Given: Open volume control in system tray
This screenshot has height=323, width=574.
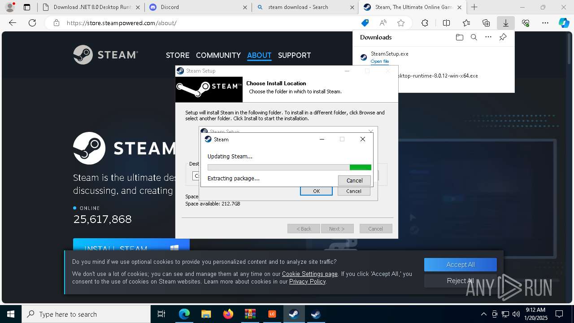Looking at the screenshot, I should click(x=516, y=314).
